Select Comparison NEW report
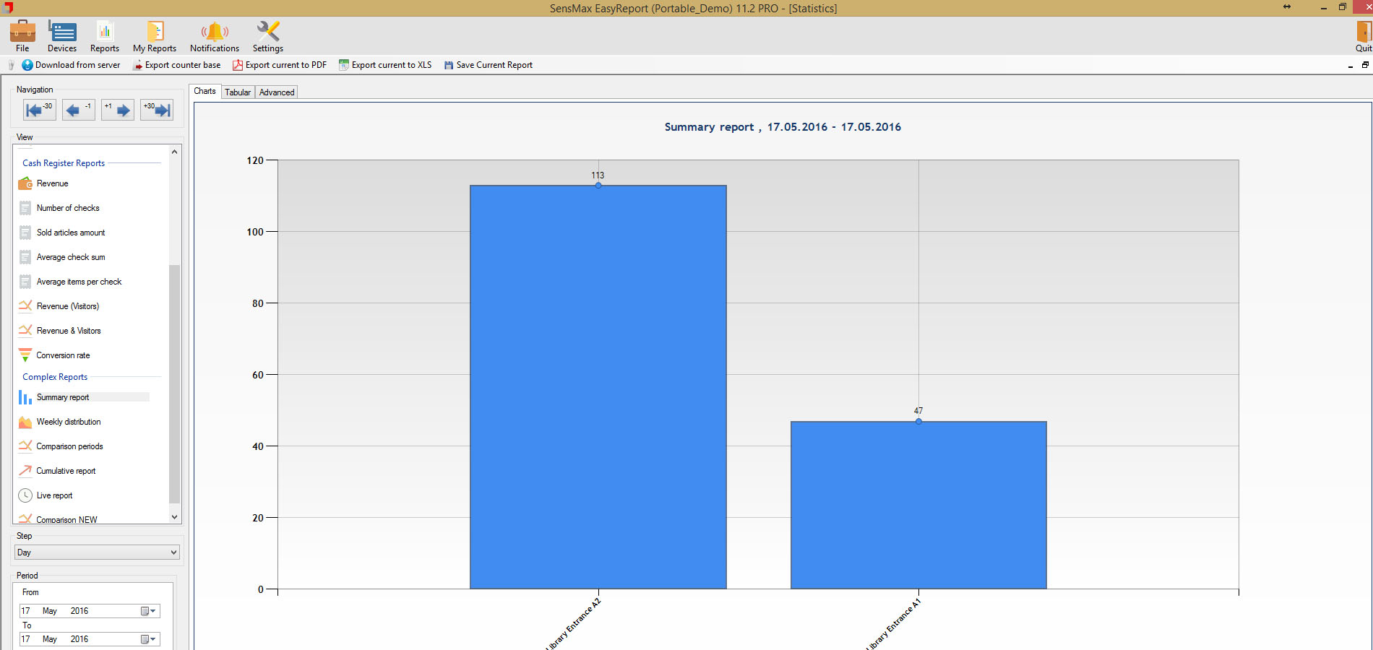Screen dimensions: 1373x650 pos(66,519)
